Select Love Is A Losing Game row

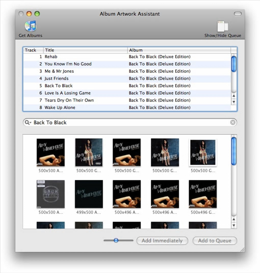pyautogui.click(x=127, y=93)
